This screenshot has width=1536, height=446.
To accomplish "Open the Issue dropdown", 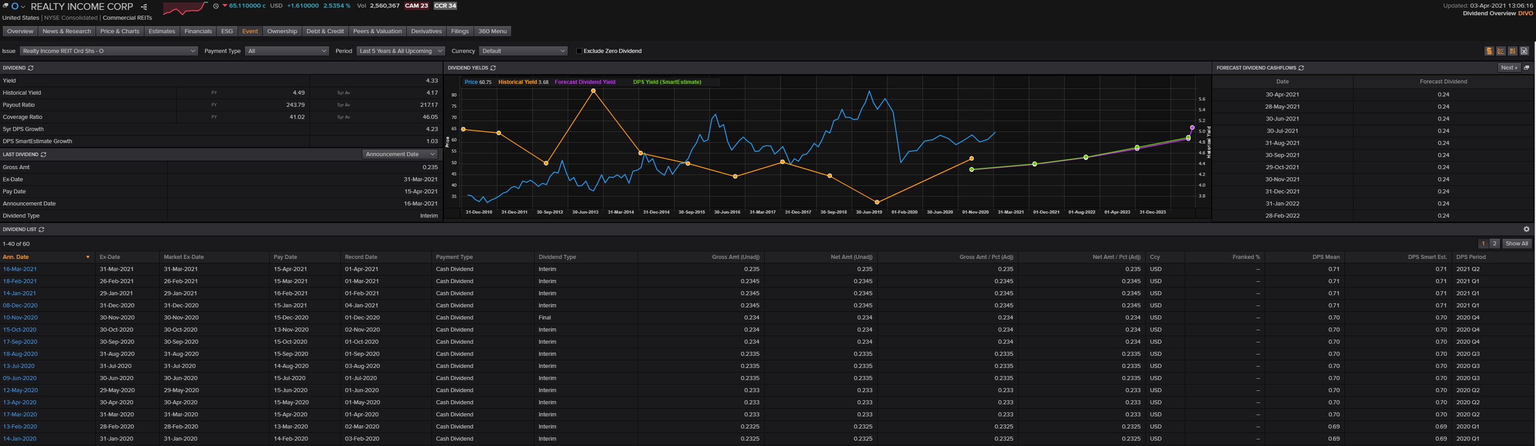I will 109,51.
